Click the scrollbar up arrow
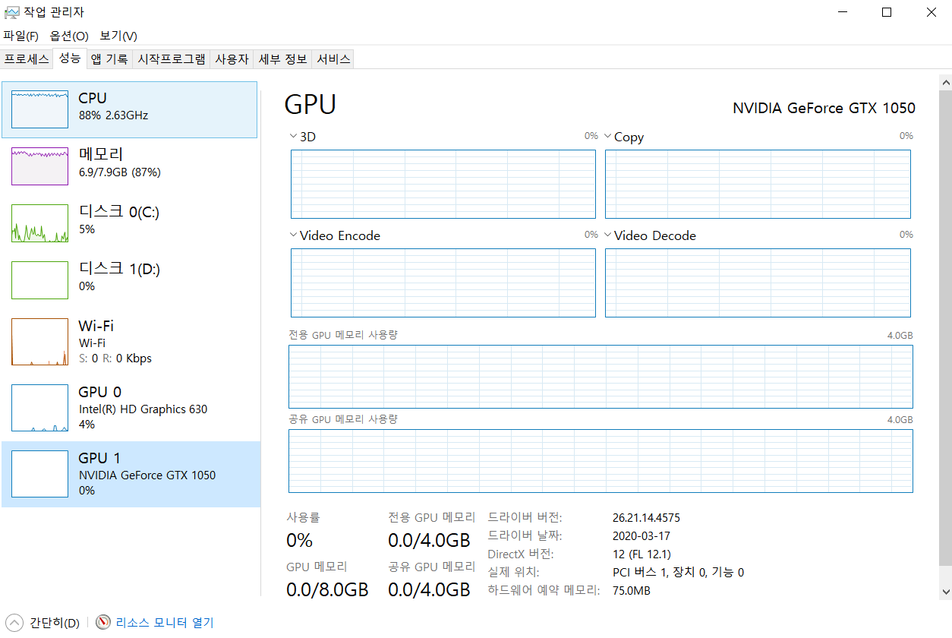The width and height of the screenshot is (952, 638). click(945, 82)
